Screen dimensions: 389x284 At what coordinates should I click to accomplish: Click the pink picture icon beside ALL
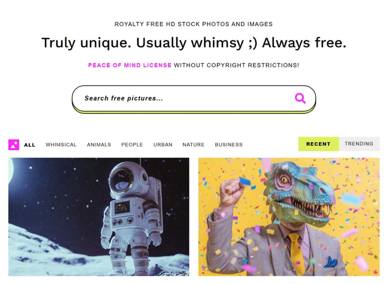coord(14,145)
